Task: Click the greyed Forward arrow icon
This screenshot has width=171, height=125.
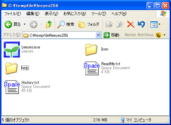Action: (x=34, y=24)
